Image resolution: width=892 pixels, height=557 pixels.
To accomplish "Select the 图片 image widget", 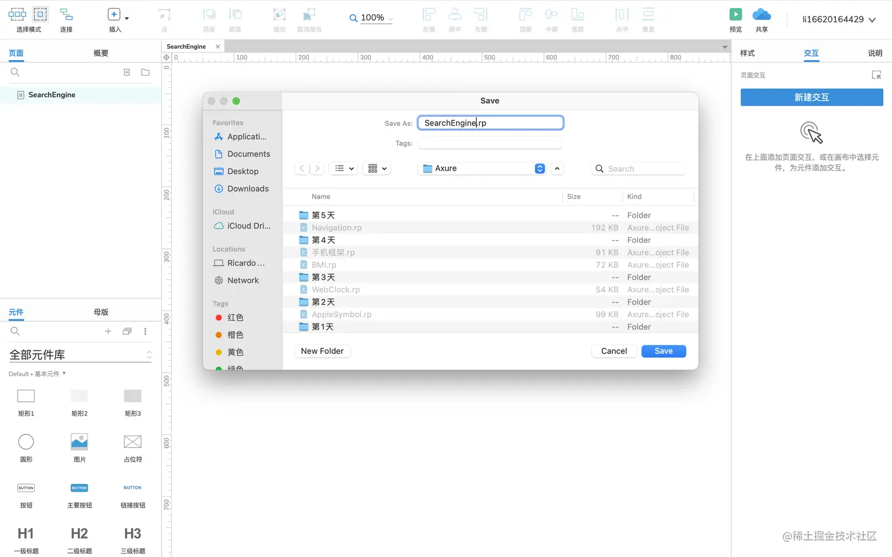I will click(79, 448).
